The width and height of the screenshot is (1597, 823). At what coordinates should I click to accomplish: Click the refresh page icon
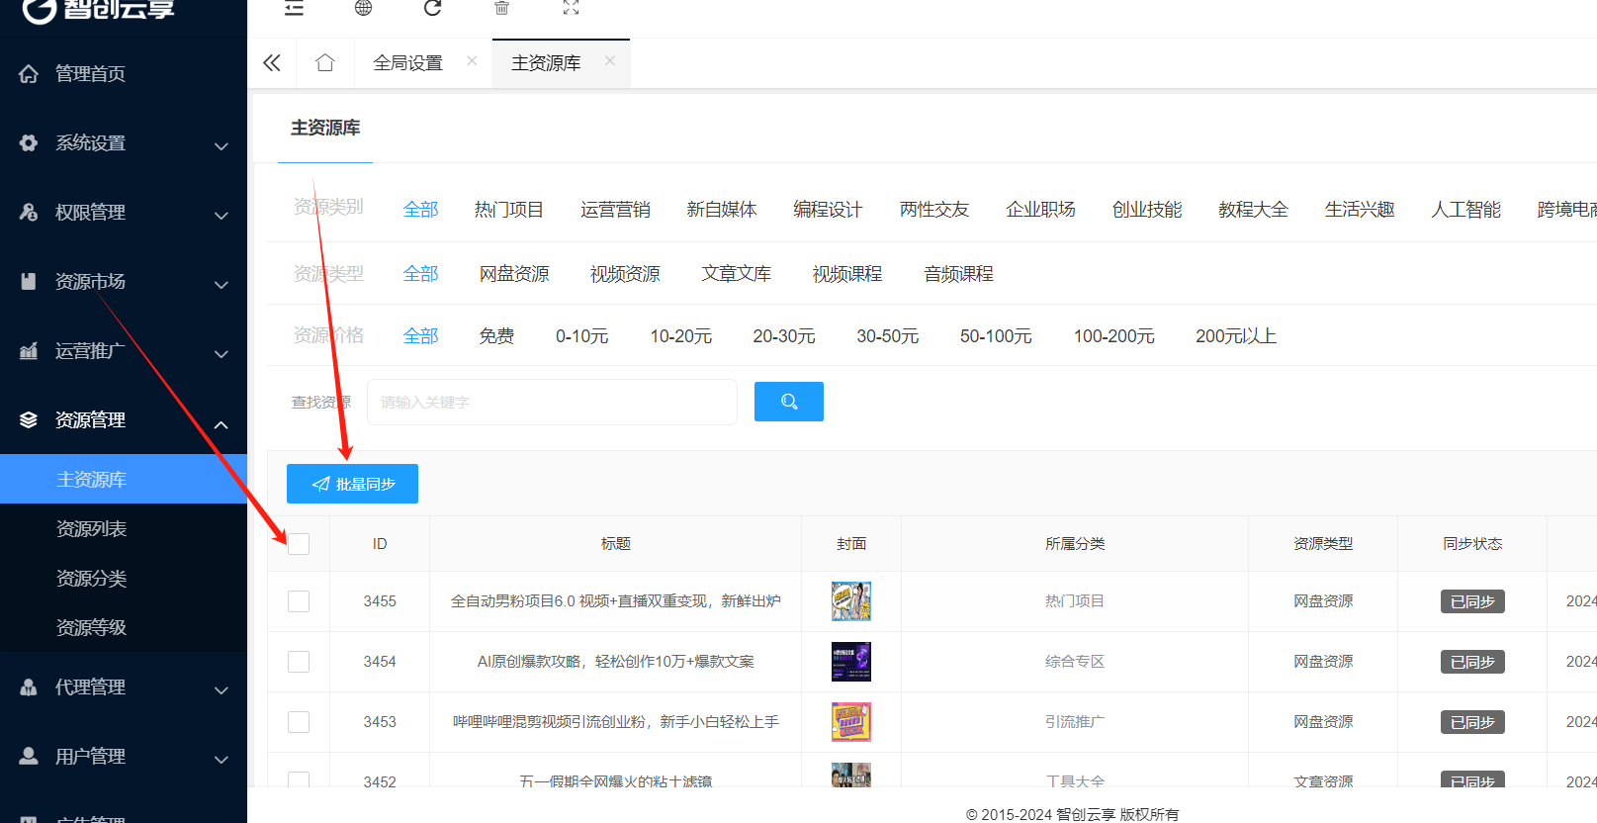432,8
